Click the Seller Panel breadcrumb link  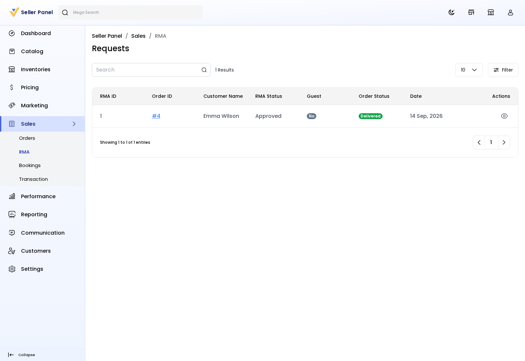(107, 36)
